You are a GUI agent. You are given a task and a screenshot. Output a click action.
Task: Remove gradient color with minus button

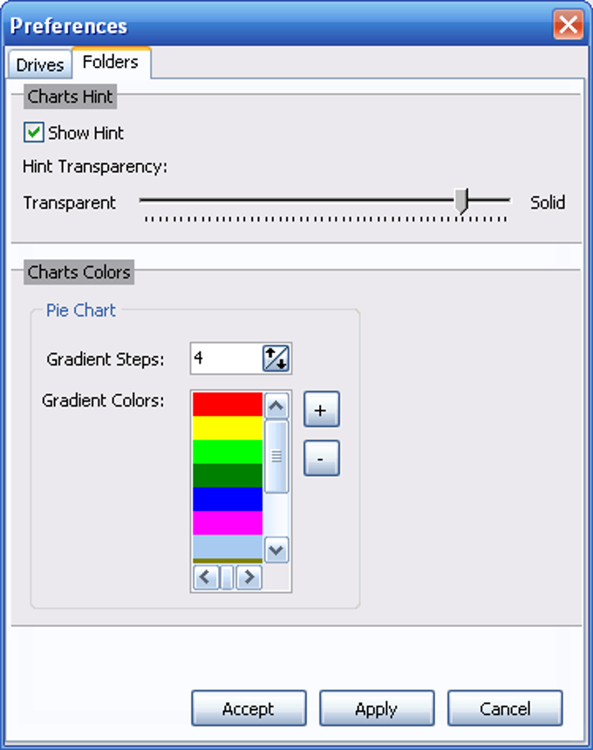pos(322,458)
